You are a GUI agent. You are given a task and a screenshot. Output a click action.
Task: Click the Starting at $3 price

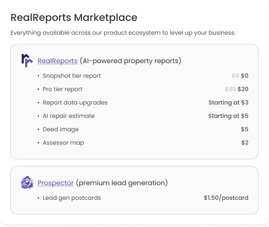228,102
